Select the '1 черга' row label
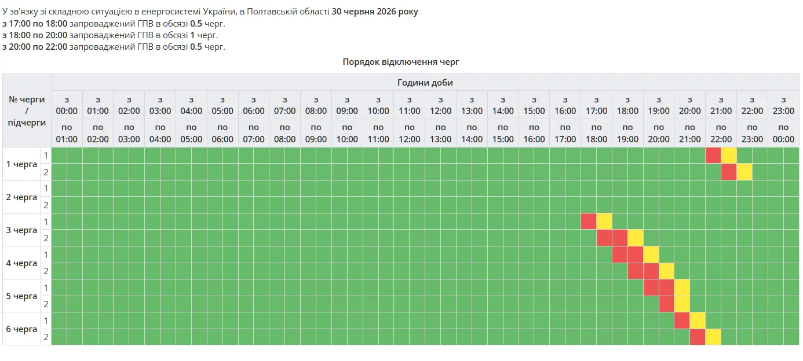This screenshot has height=361, width=803. (22, 164)
